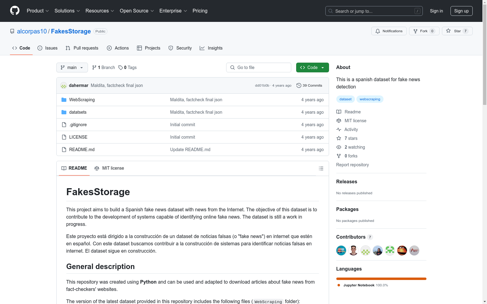
Task: Switch to the Pull requests tab
Action: tap(82, 48)
